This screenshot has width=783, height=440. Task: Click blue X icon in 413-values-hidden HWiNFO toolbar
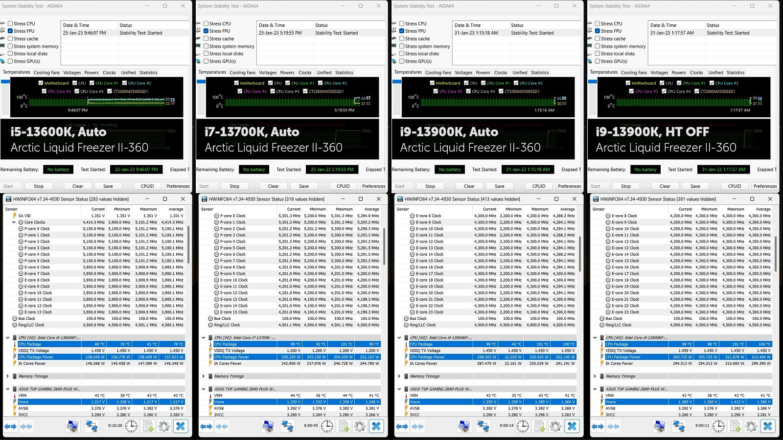[572, 426]
